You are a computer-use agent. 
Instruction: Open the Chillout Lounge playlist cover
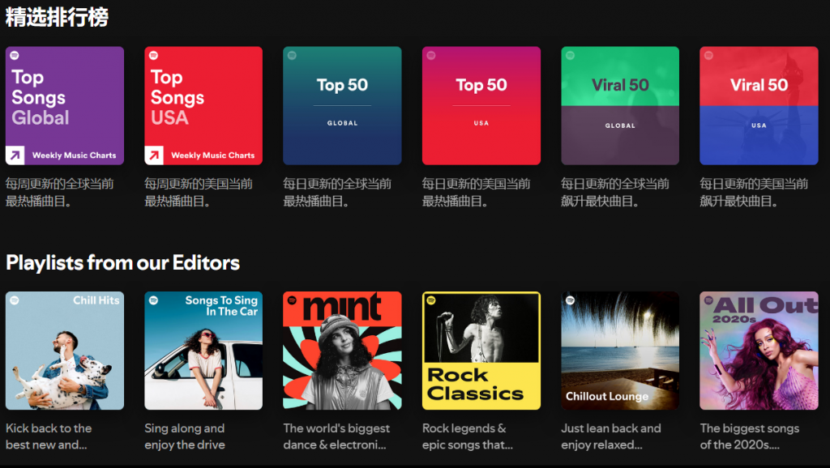pos(620,351)
